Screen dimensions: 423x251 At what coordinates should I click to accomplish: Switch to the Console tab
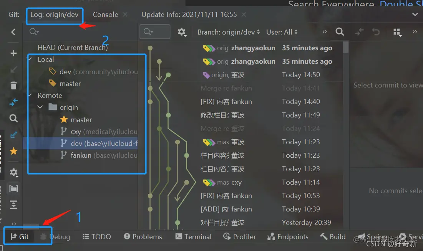click(x=106, y=15)
